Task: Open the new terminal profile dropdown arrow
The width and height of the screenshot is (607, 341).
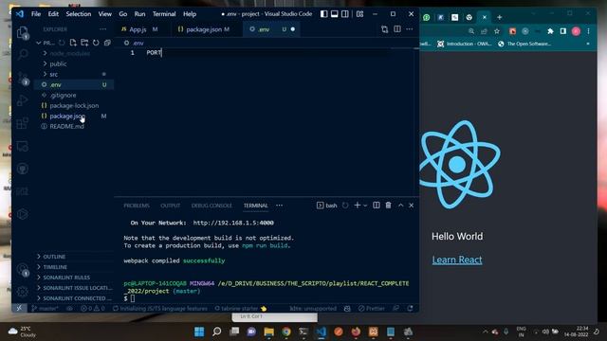Action: 365,206
